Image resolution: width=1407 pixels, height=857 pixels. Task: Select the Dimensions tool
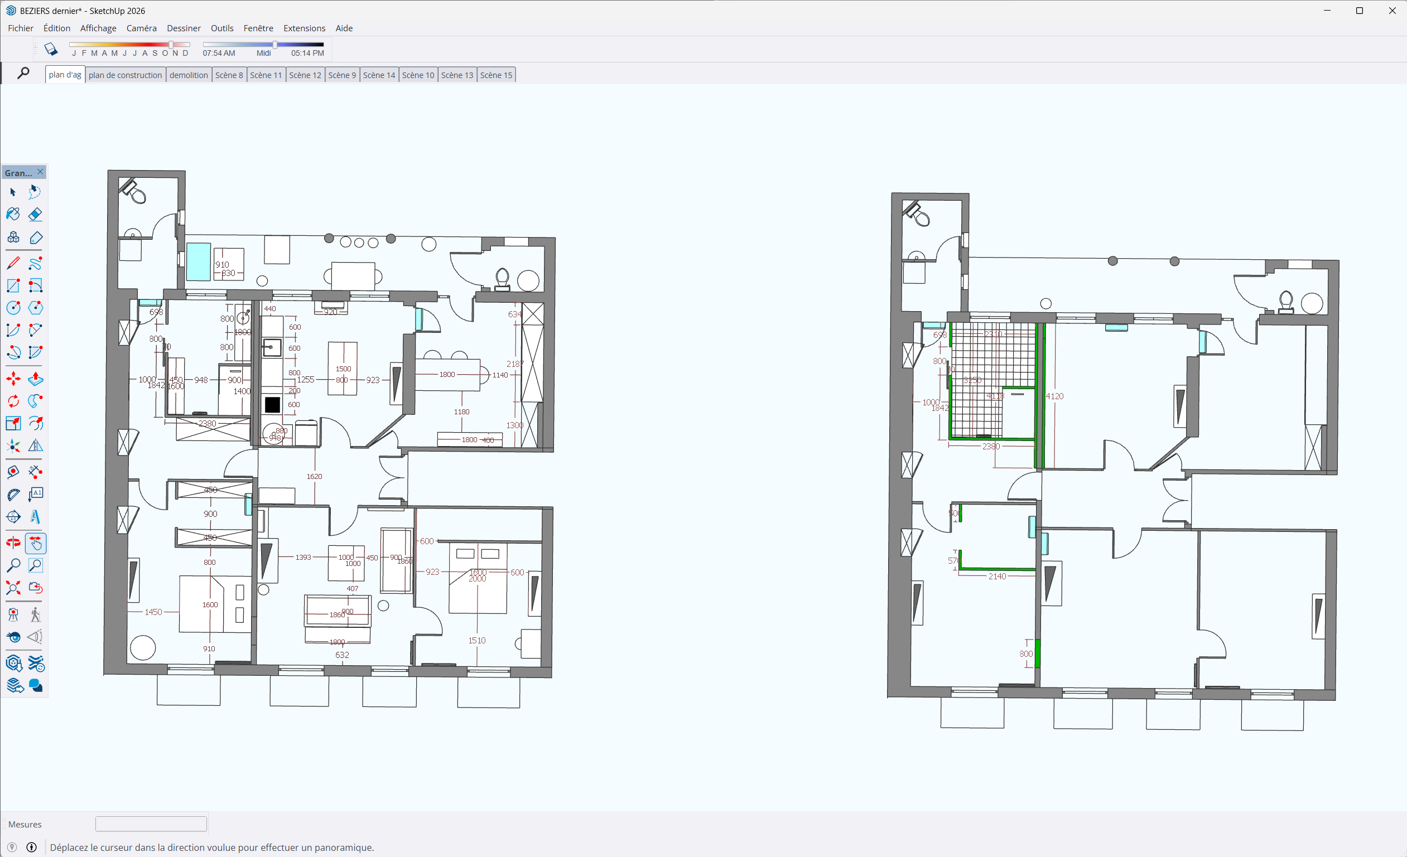[x=35, y=472]
